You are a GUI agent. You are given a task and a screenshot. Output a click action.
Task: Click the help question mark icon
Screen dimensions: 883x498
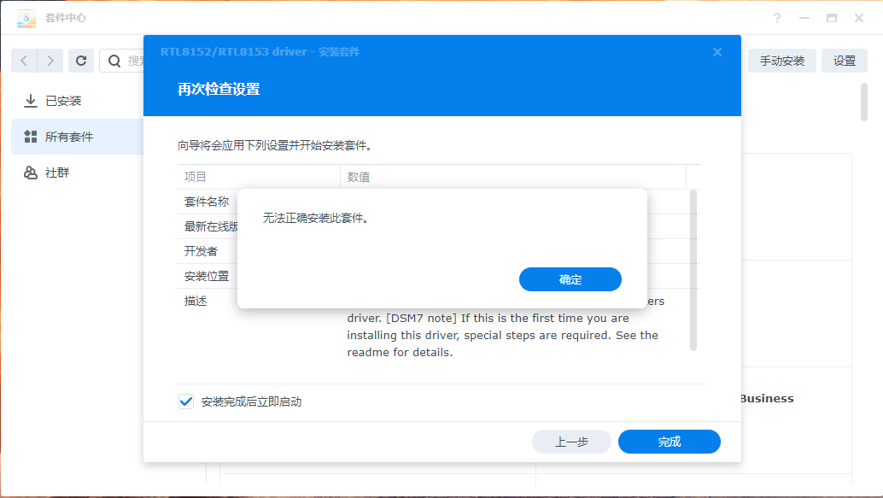[x=777, y=18]
